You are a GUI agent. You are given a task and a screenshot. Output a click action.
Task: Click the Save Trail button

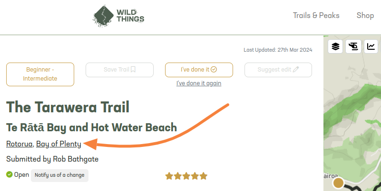click(119, 70)
